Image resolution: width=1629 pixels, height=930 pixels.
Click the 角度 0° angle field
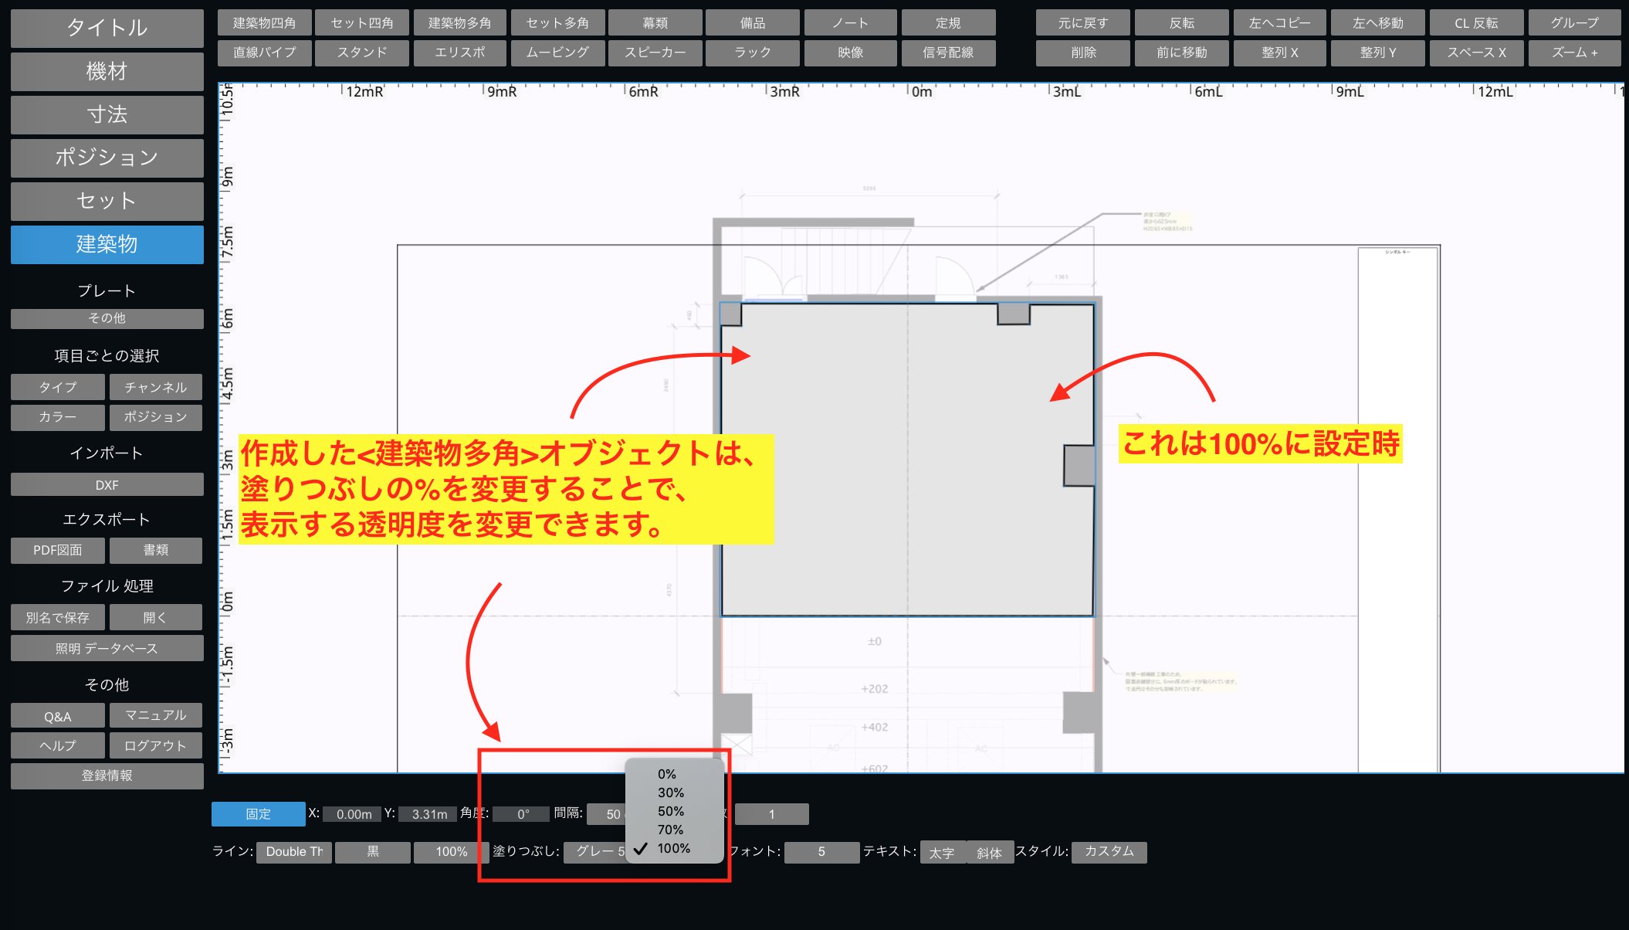point(522,814)
